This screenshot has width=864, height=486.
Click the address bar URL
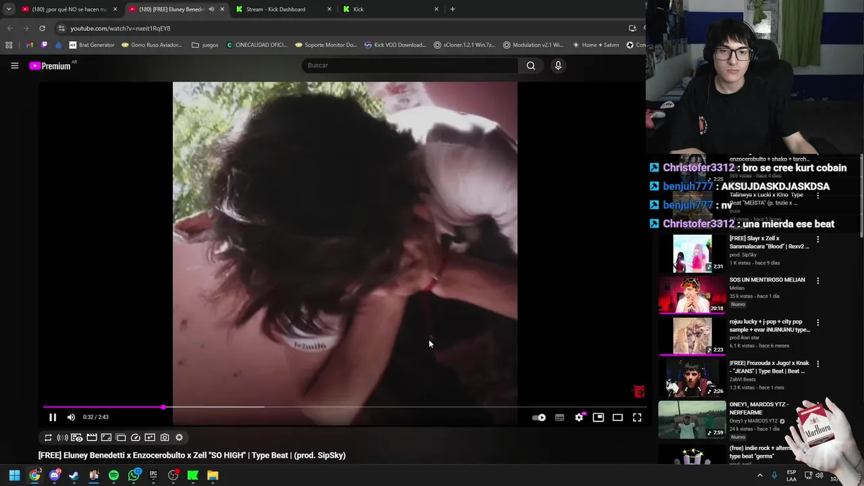pyautogui.click(x=120, y=28)
